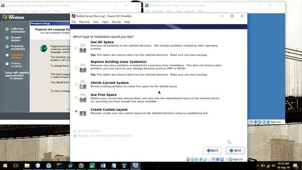Viewport: 302px width, 170px height.
Task: Click the Create Custom Layout question-mark icon
Action: (x=83, y=113)
